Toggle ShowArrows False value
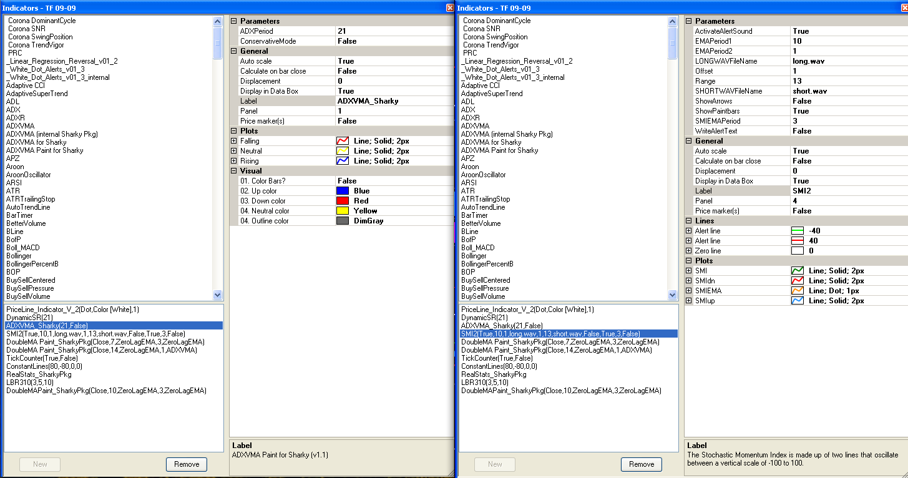This screenshot has height=478, width=908. click(849, 101)
